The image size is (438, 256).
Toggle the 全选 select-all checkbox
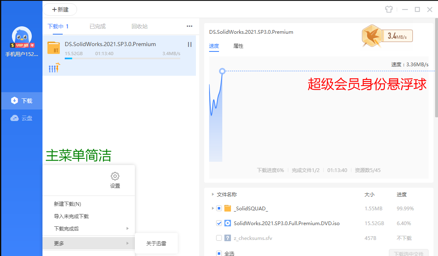219,253
